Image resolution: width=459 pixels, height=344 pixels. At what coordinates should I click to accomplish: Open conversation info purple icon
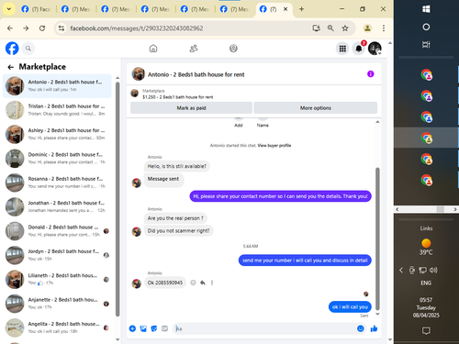point(371,74)
